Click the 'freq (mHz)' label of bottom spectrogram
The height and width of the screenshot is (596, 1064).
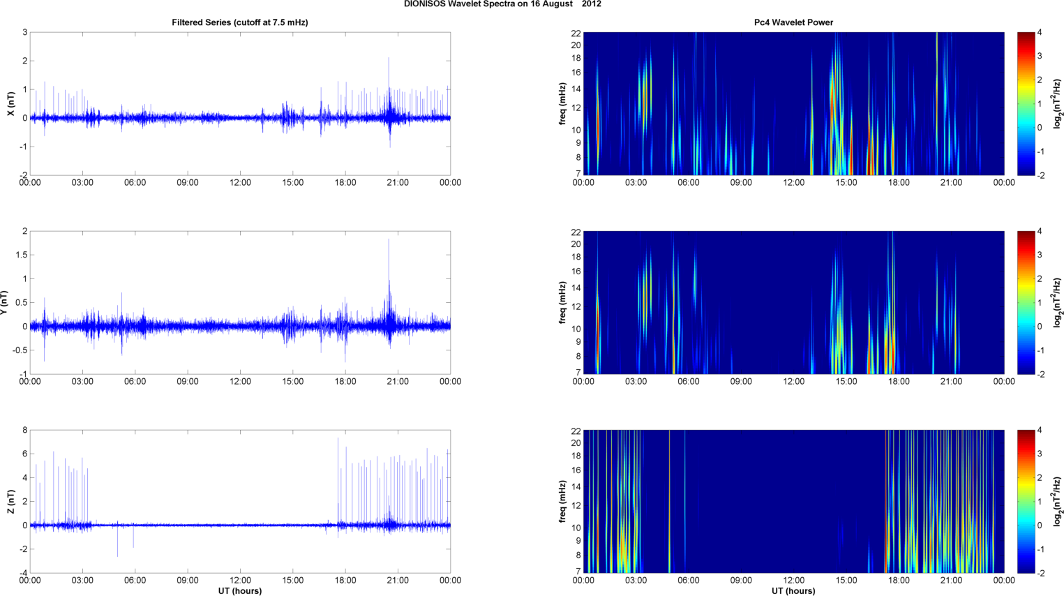562,501
